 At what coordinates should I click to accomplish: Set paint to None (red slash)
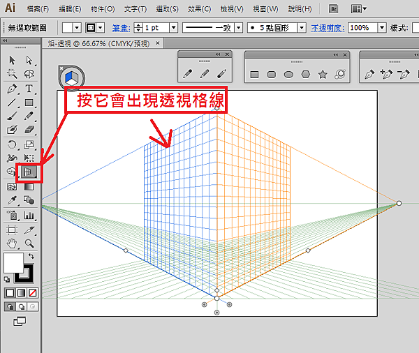33,293
